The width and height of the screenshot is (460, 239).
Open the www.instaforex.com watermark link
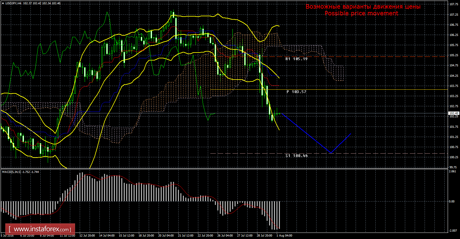pos(42,229)
